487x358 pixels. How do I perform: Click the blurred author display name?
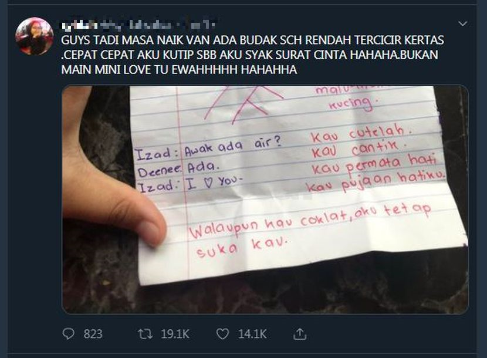click(79, 25)
